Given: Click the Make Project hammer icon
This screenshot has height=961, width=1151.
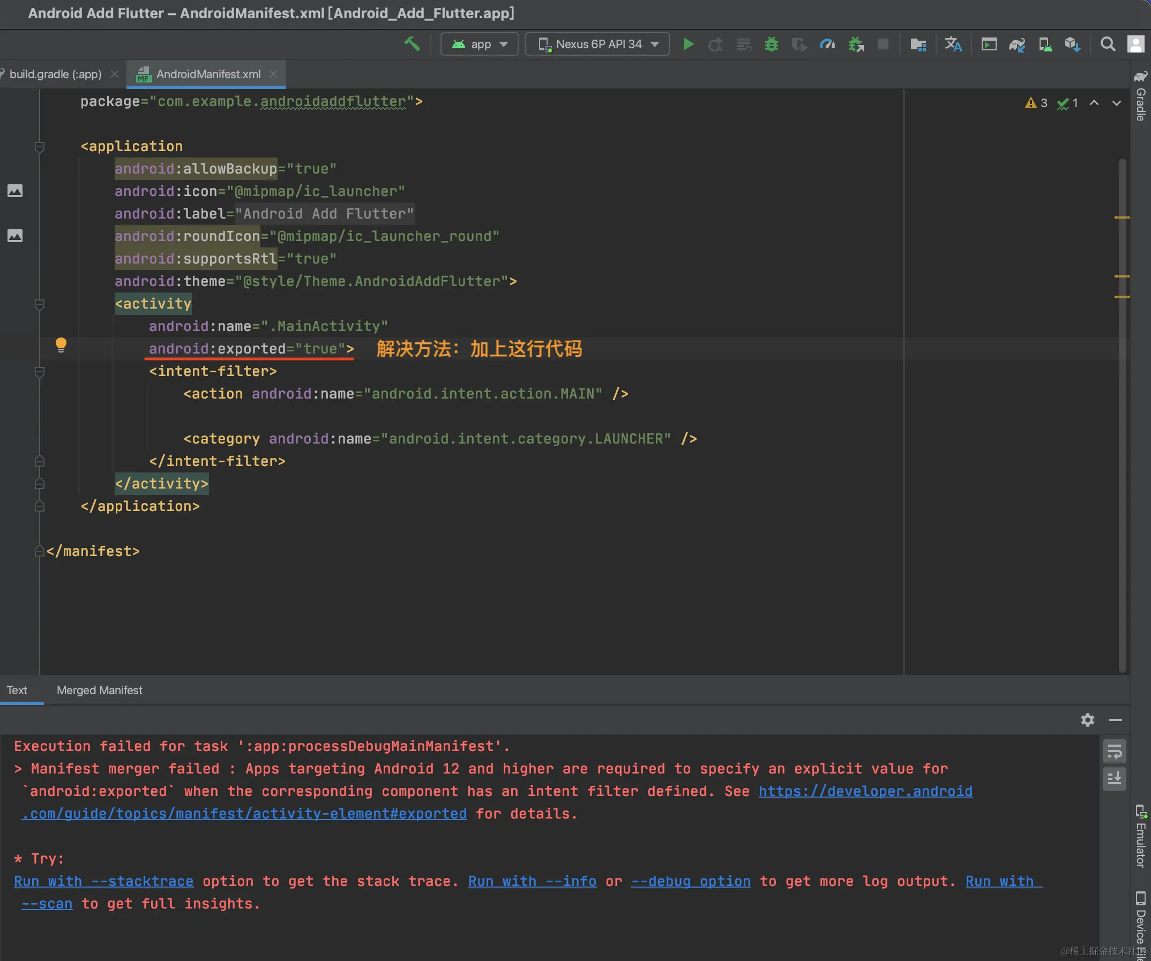Looking at the screenshot, I should point(412,44).
